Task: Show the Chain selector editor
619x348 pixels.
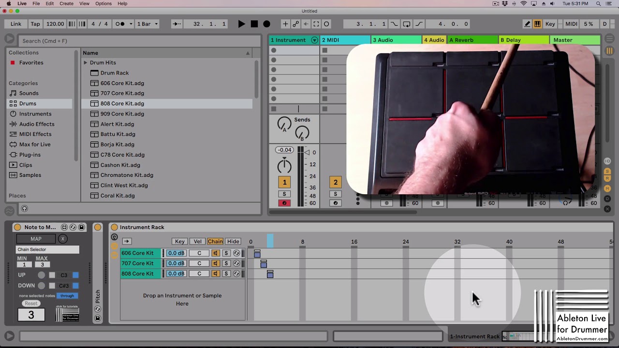Action: [x=215, y=241]
